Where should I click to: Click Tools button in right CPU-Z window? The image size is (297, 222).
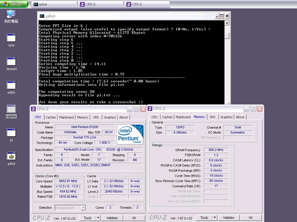click(204, 218)
